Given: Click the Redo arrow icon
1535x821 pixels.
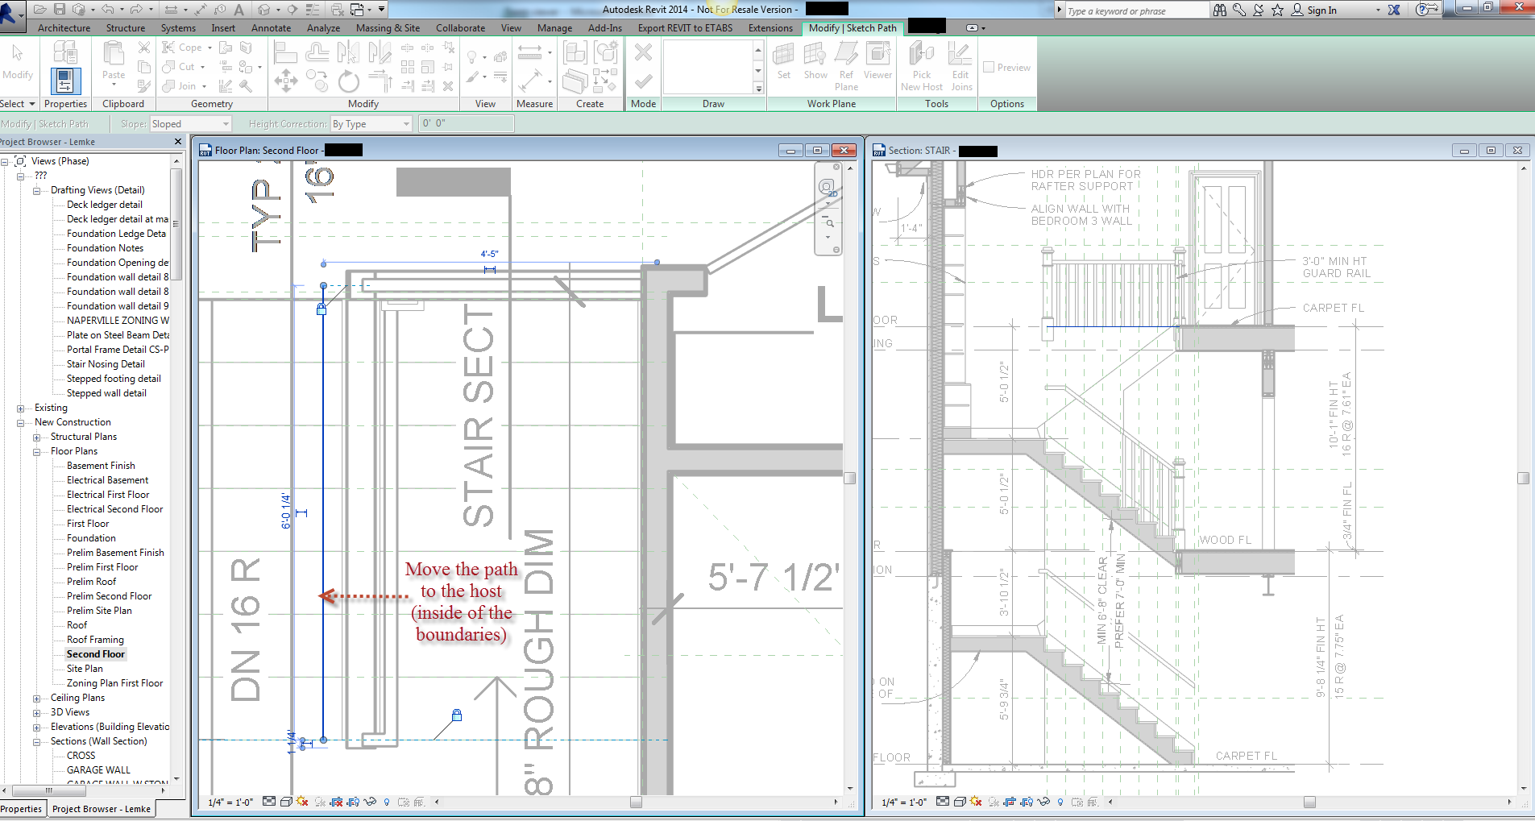Looking at the screenshot, I should 136,10.
